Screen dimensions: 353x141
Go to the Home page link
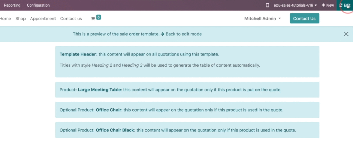(5, 19)
